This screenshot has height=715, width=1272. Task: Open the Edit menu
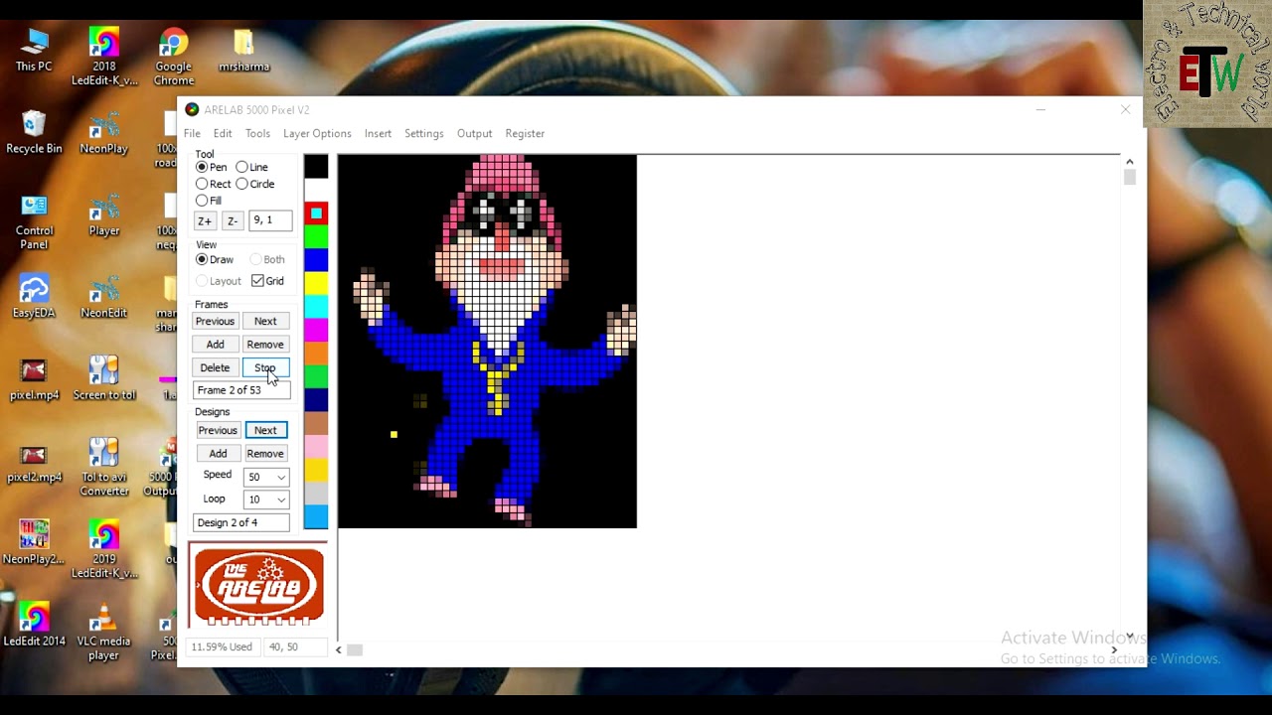point(223,133)
